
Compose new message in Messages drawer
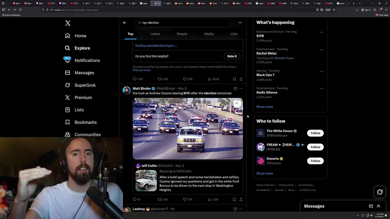point(371,206)
